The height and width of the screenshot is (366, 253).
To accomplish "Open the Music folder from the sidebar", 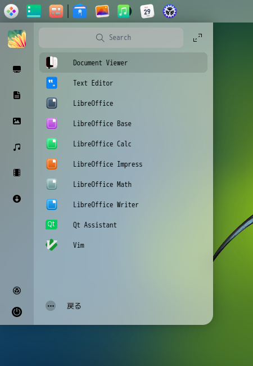I will tap(17, 147).
